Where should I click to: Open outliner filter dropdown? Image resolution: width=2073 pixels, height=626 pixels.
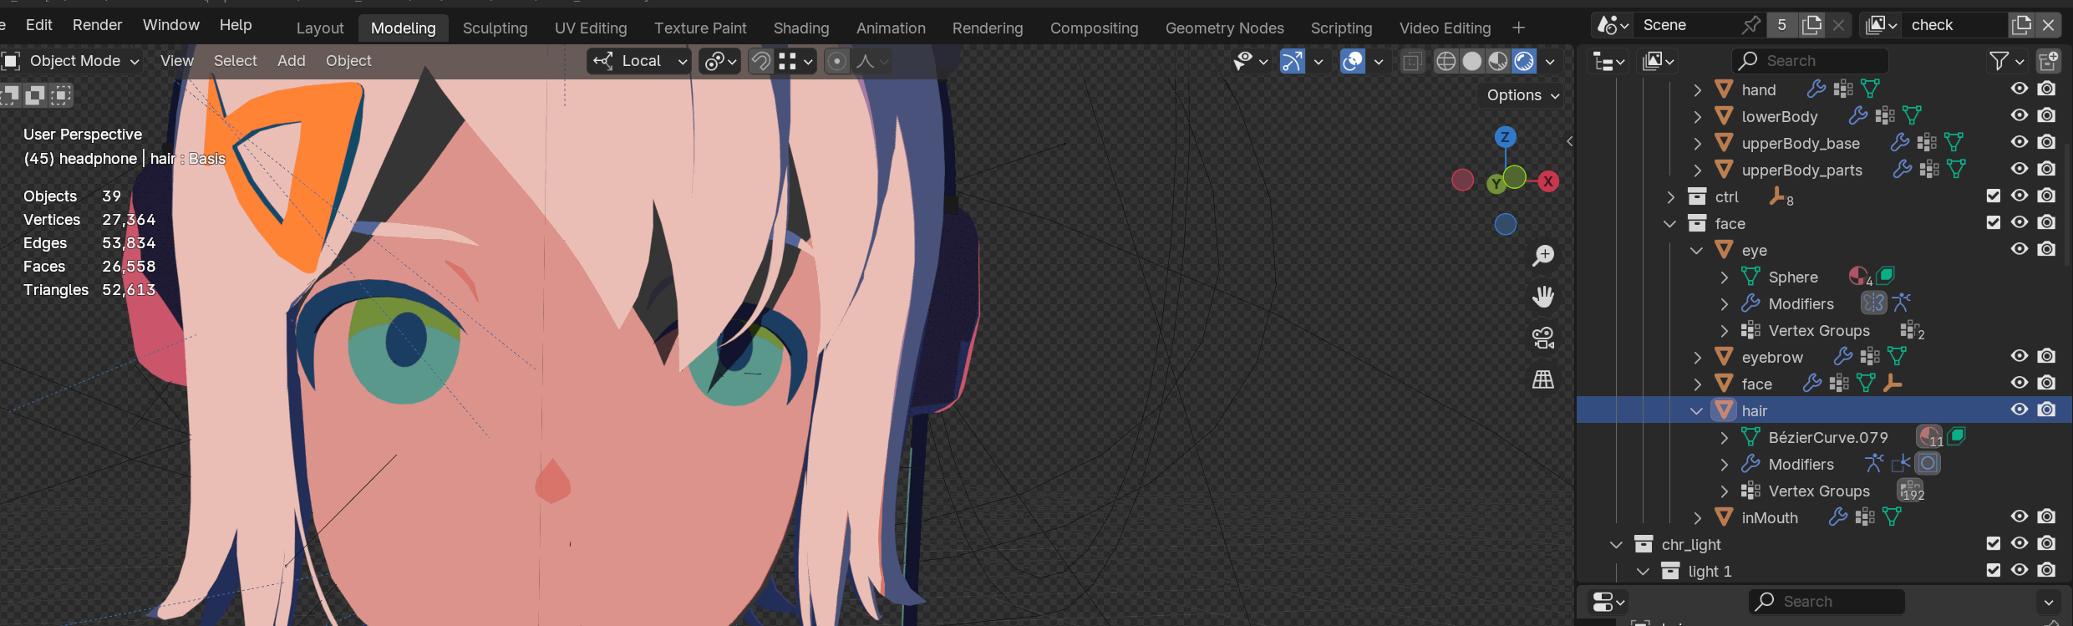point(2007,61)
